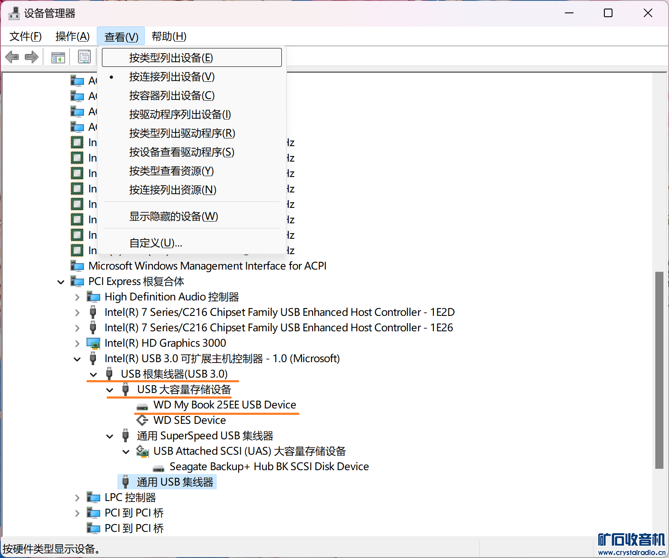Select the "Intel(R) HD Graphics 3000" label

pyautogui.click(x=165, y=343)
